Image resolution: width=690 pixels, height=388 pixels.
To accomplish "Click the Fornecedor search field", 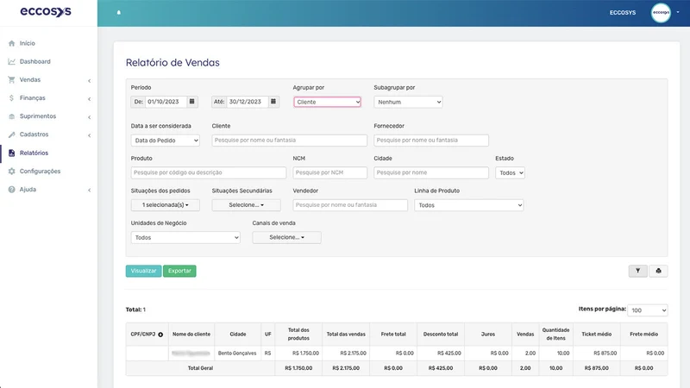I will pos(430,141).
